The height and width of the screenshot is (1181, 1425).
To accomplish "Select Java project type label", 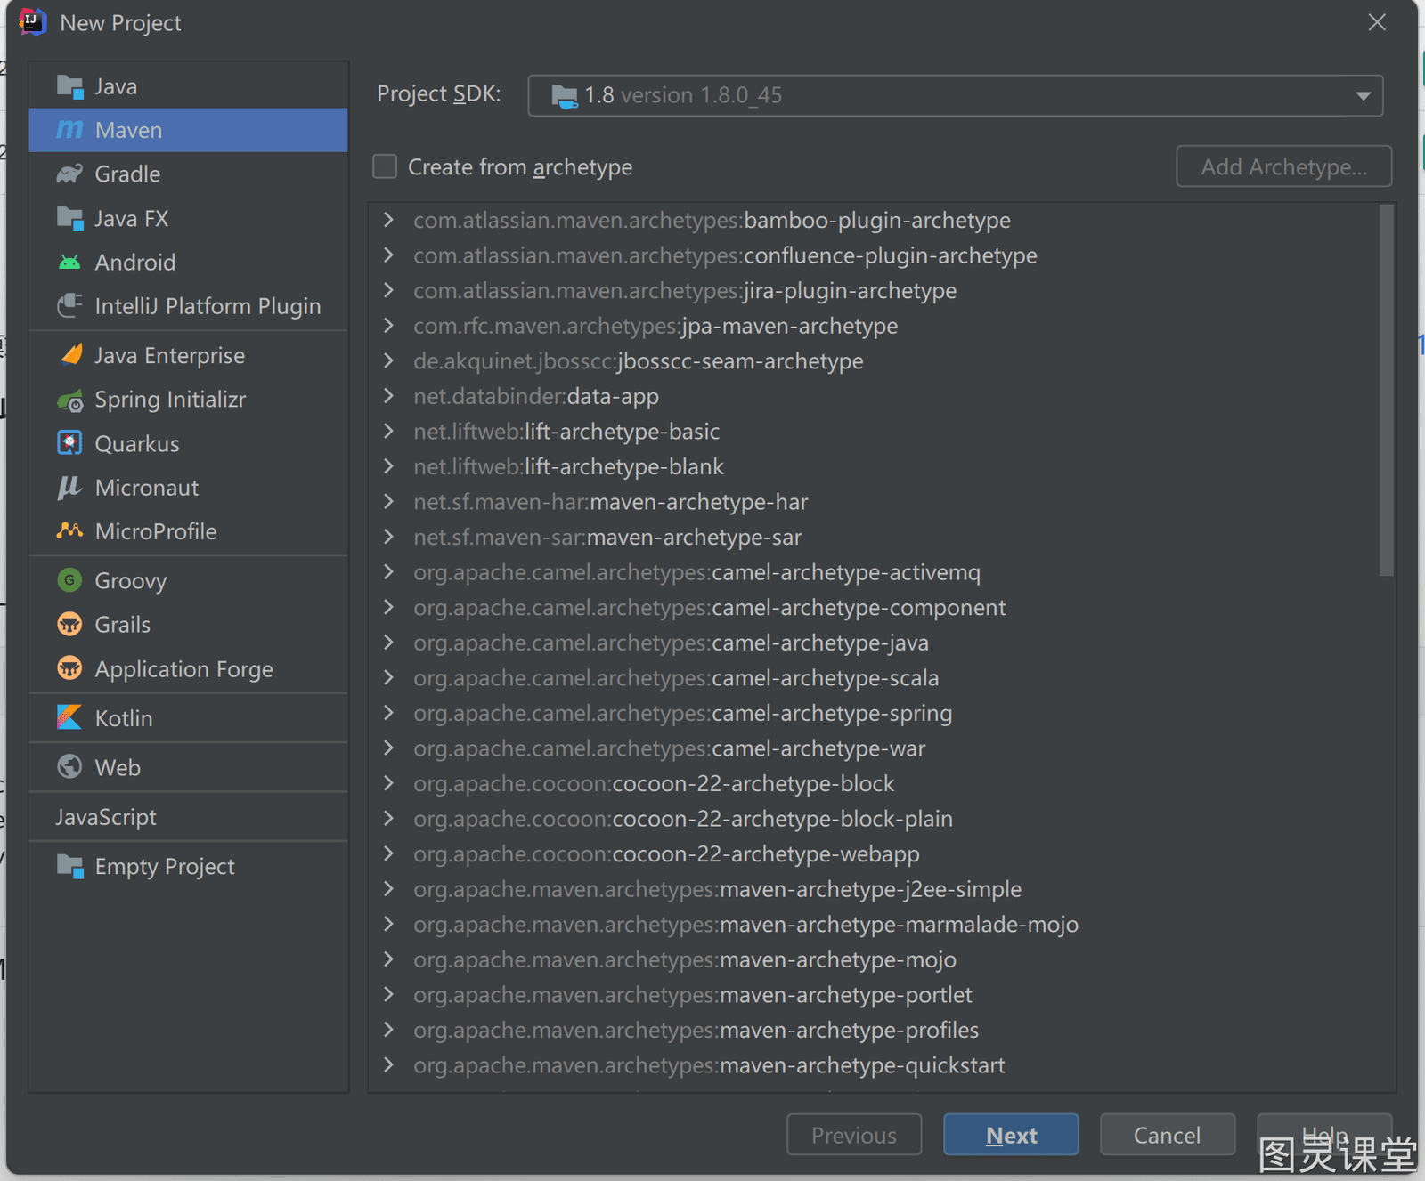I will 116,86.
